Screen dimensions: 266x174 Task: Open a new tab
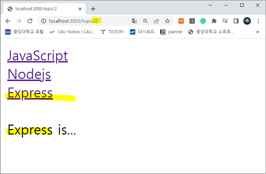click(93, 9)
